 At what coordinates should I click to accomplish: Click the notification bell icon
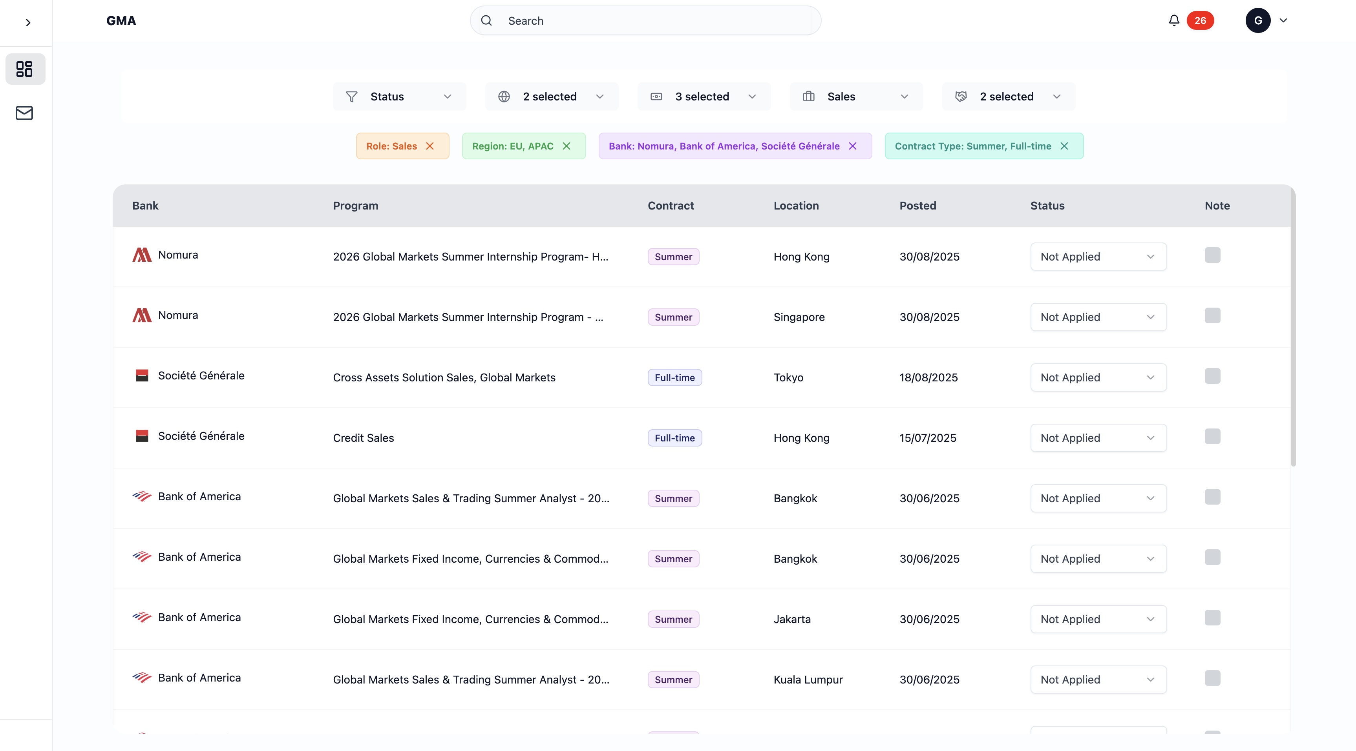point(1173,20)
